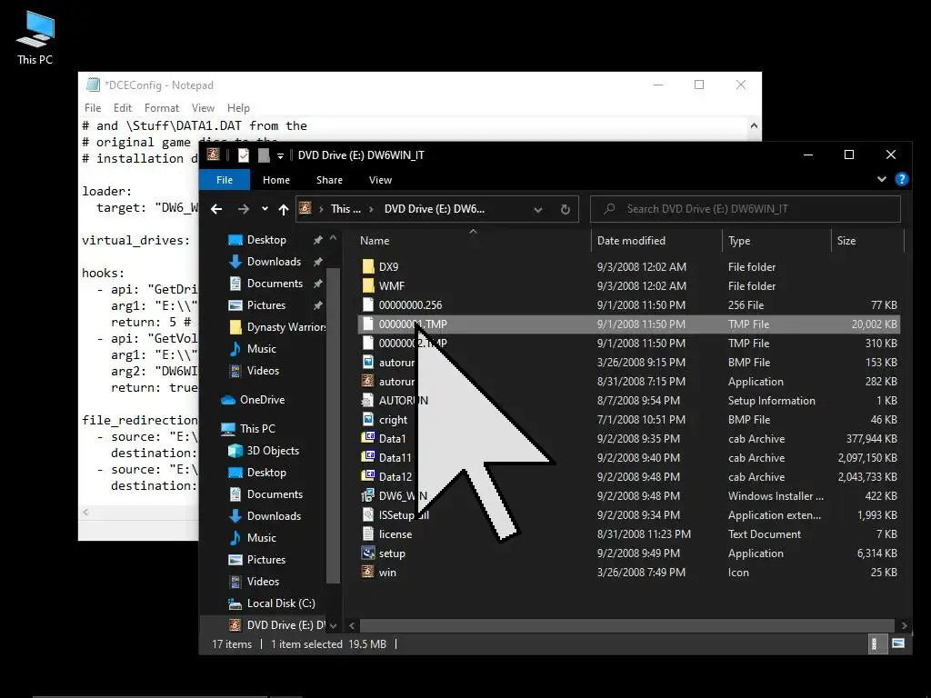Click 20,002 KB size cell
Screen dimensions: 931x698
(874, 324)
